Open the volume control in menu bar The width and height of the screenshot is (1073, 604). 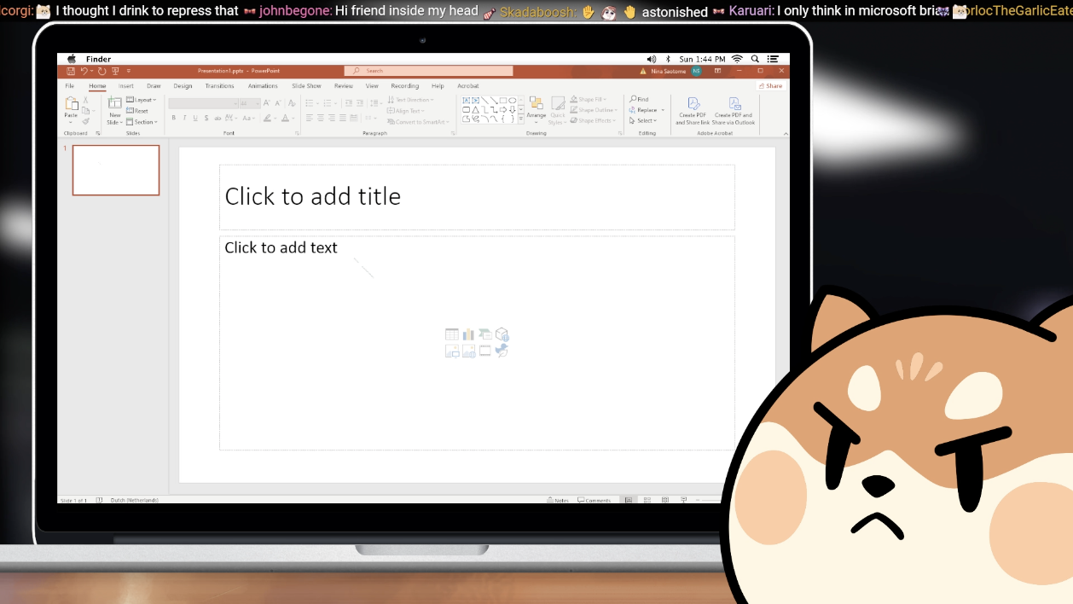[652, 59]
